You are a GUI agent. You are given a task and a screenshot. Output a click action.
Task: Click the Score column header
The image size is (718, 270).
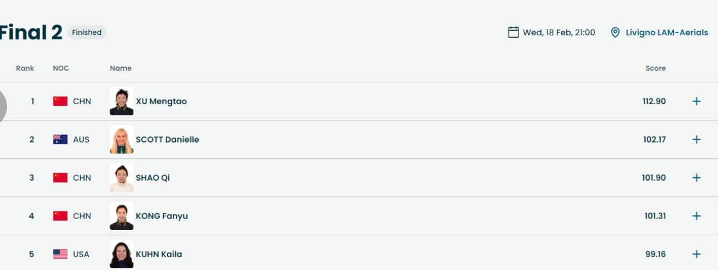pos(655,68)
